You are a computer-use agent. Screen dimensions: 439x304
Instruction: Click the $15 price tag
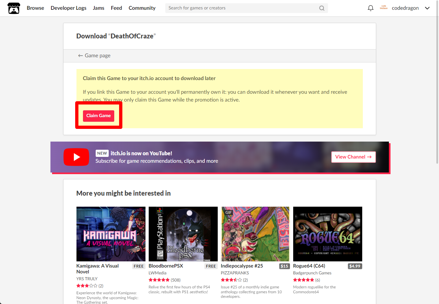tap(284, 266)
